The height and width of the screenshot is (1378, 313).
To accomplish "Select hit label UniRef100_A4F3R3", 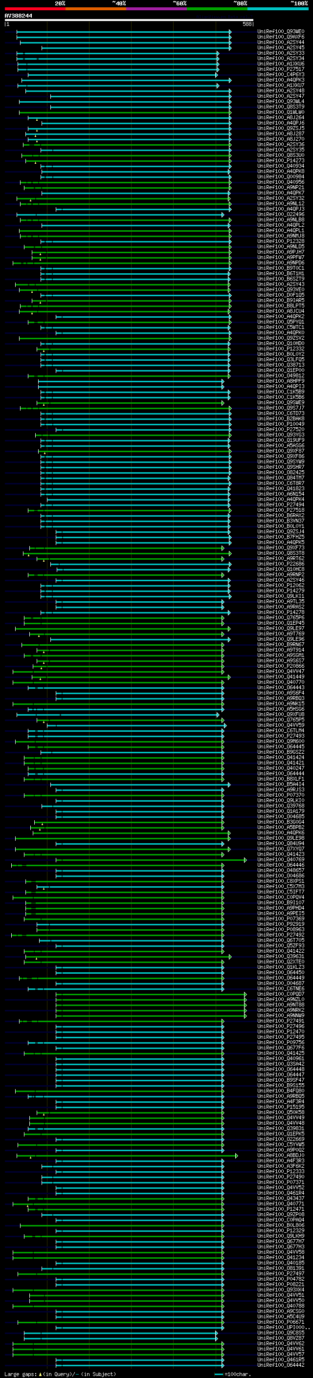I will tap(281, 1160).
